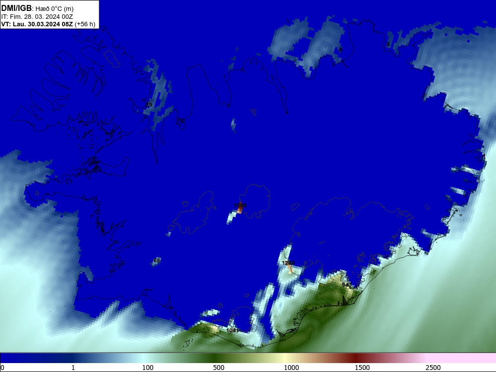Image resolution: width=496 pixels, height=372 pixels.
Task: Click the DMI/IGB title text
Action: (x=16, y=8)
